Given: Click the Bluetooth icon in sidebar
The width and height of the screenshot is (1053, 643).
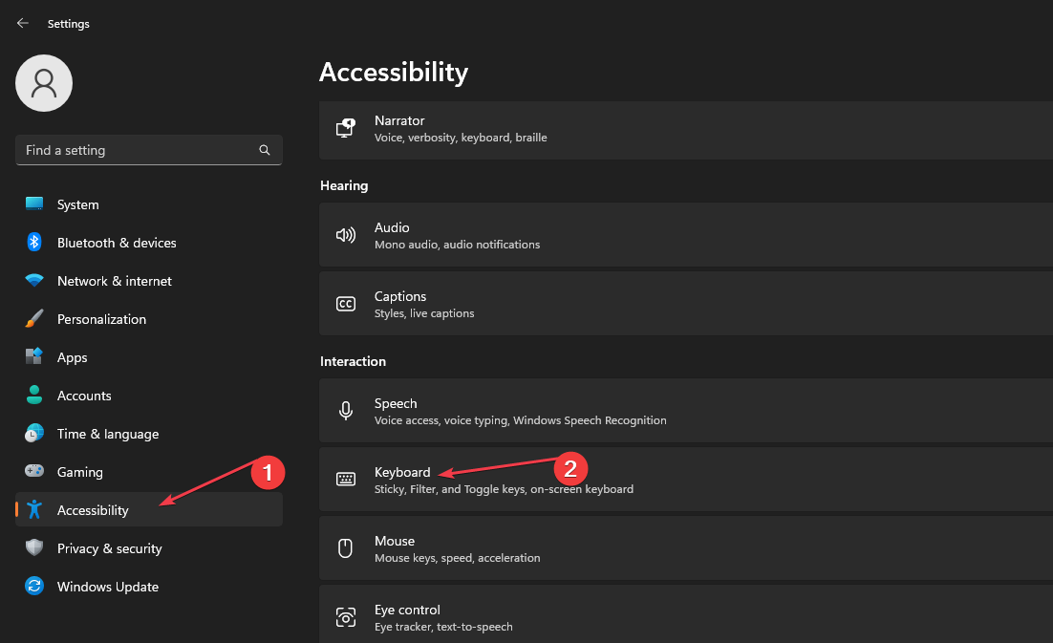Looking at the screenshot, I should tap(34, 243).
